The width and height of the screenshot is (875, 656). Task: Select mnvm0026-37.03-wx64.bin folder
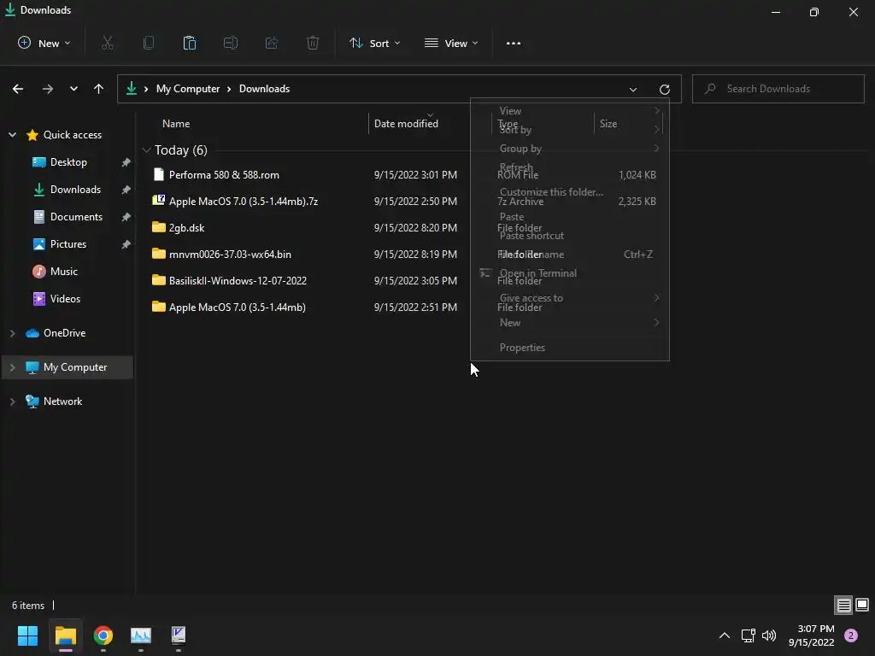coord(230,255)
